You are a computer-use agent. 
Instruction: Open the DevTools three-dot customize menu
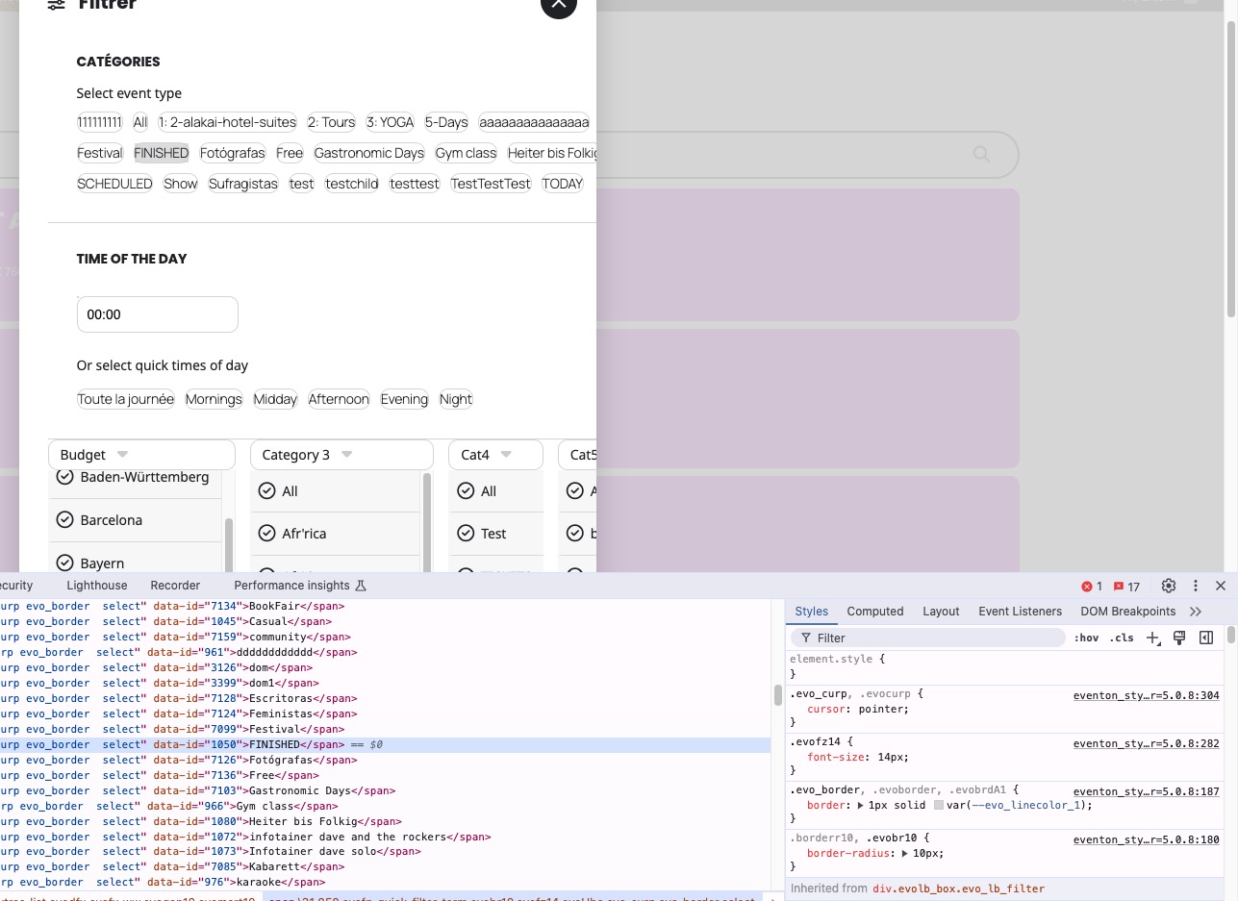[x=1196, y=586]
